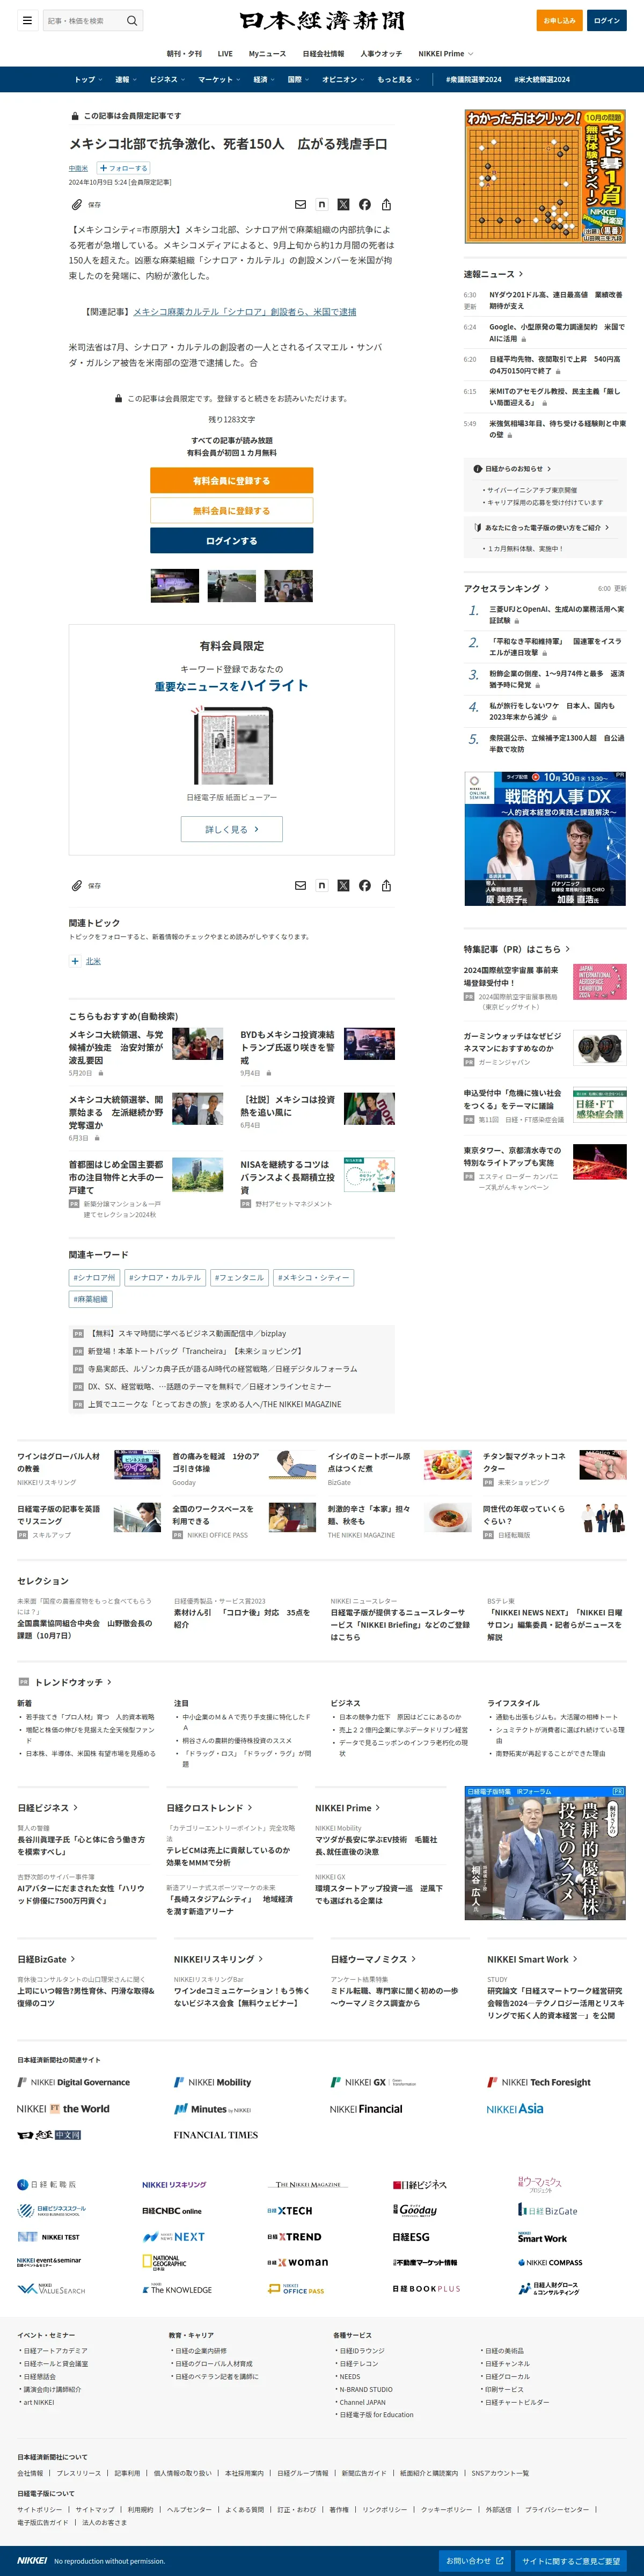The width and height of the screenshot is (644, 2576).
Task: Share article by email icon at top
Action: tap(300, 204)
